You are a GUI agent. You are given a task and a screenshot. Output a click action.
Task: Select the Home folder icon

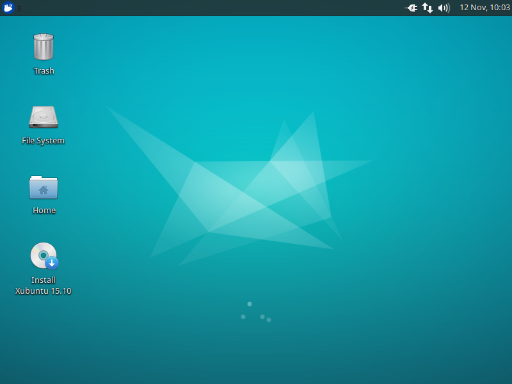pos(44,187)
